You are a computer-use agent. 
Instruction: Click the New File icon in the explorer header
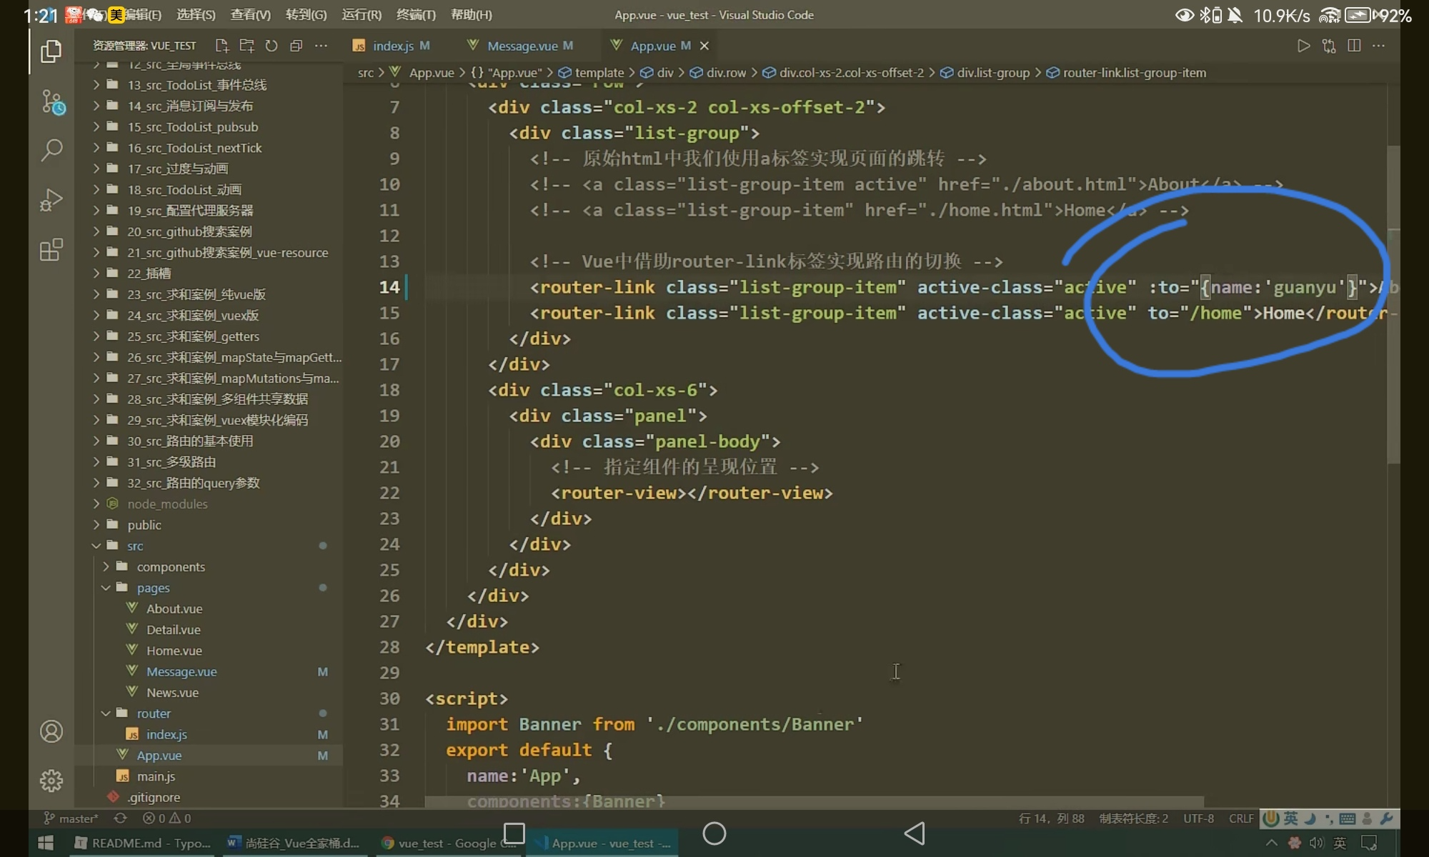(221, 46)
